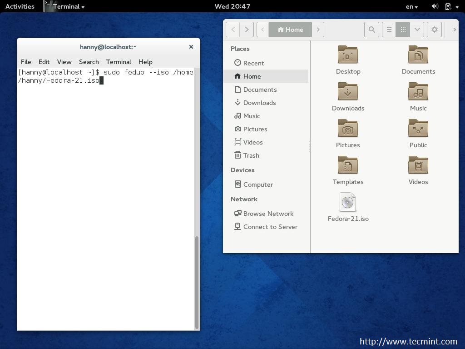Open Browse Network in the sidebar
This screenshot has width=465, height=349.
click(x=268, y=213)
